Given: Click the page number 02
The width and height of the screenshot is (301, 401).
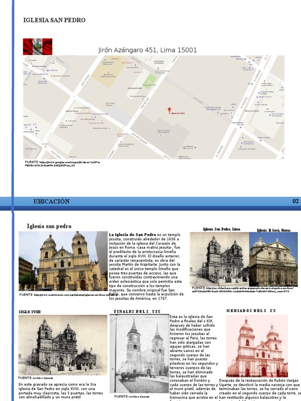Looking at the screenshot, I should [x=296, y=201].
